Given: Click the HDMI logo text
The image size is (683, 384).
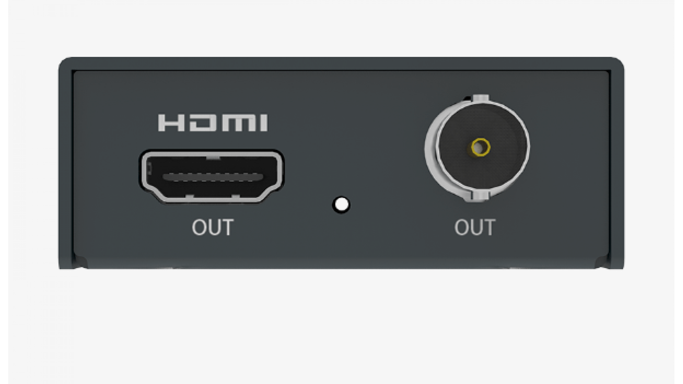Looking at the screenshot, I should click(x=213, y=123).
